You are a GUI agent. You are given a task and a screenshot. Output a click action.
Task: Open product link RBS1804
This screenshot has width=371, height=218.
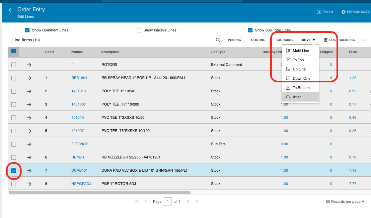(79, 78)
